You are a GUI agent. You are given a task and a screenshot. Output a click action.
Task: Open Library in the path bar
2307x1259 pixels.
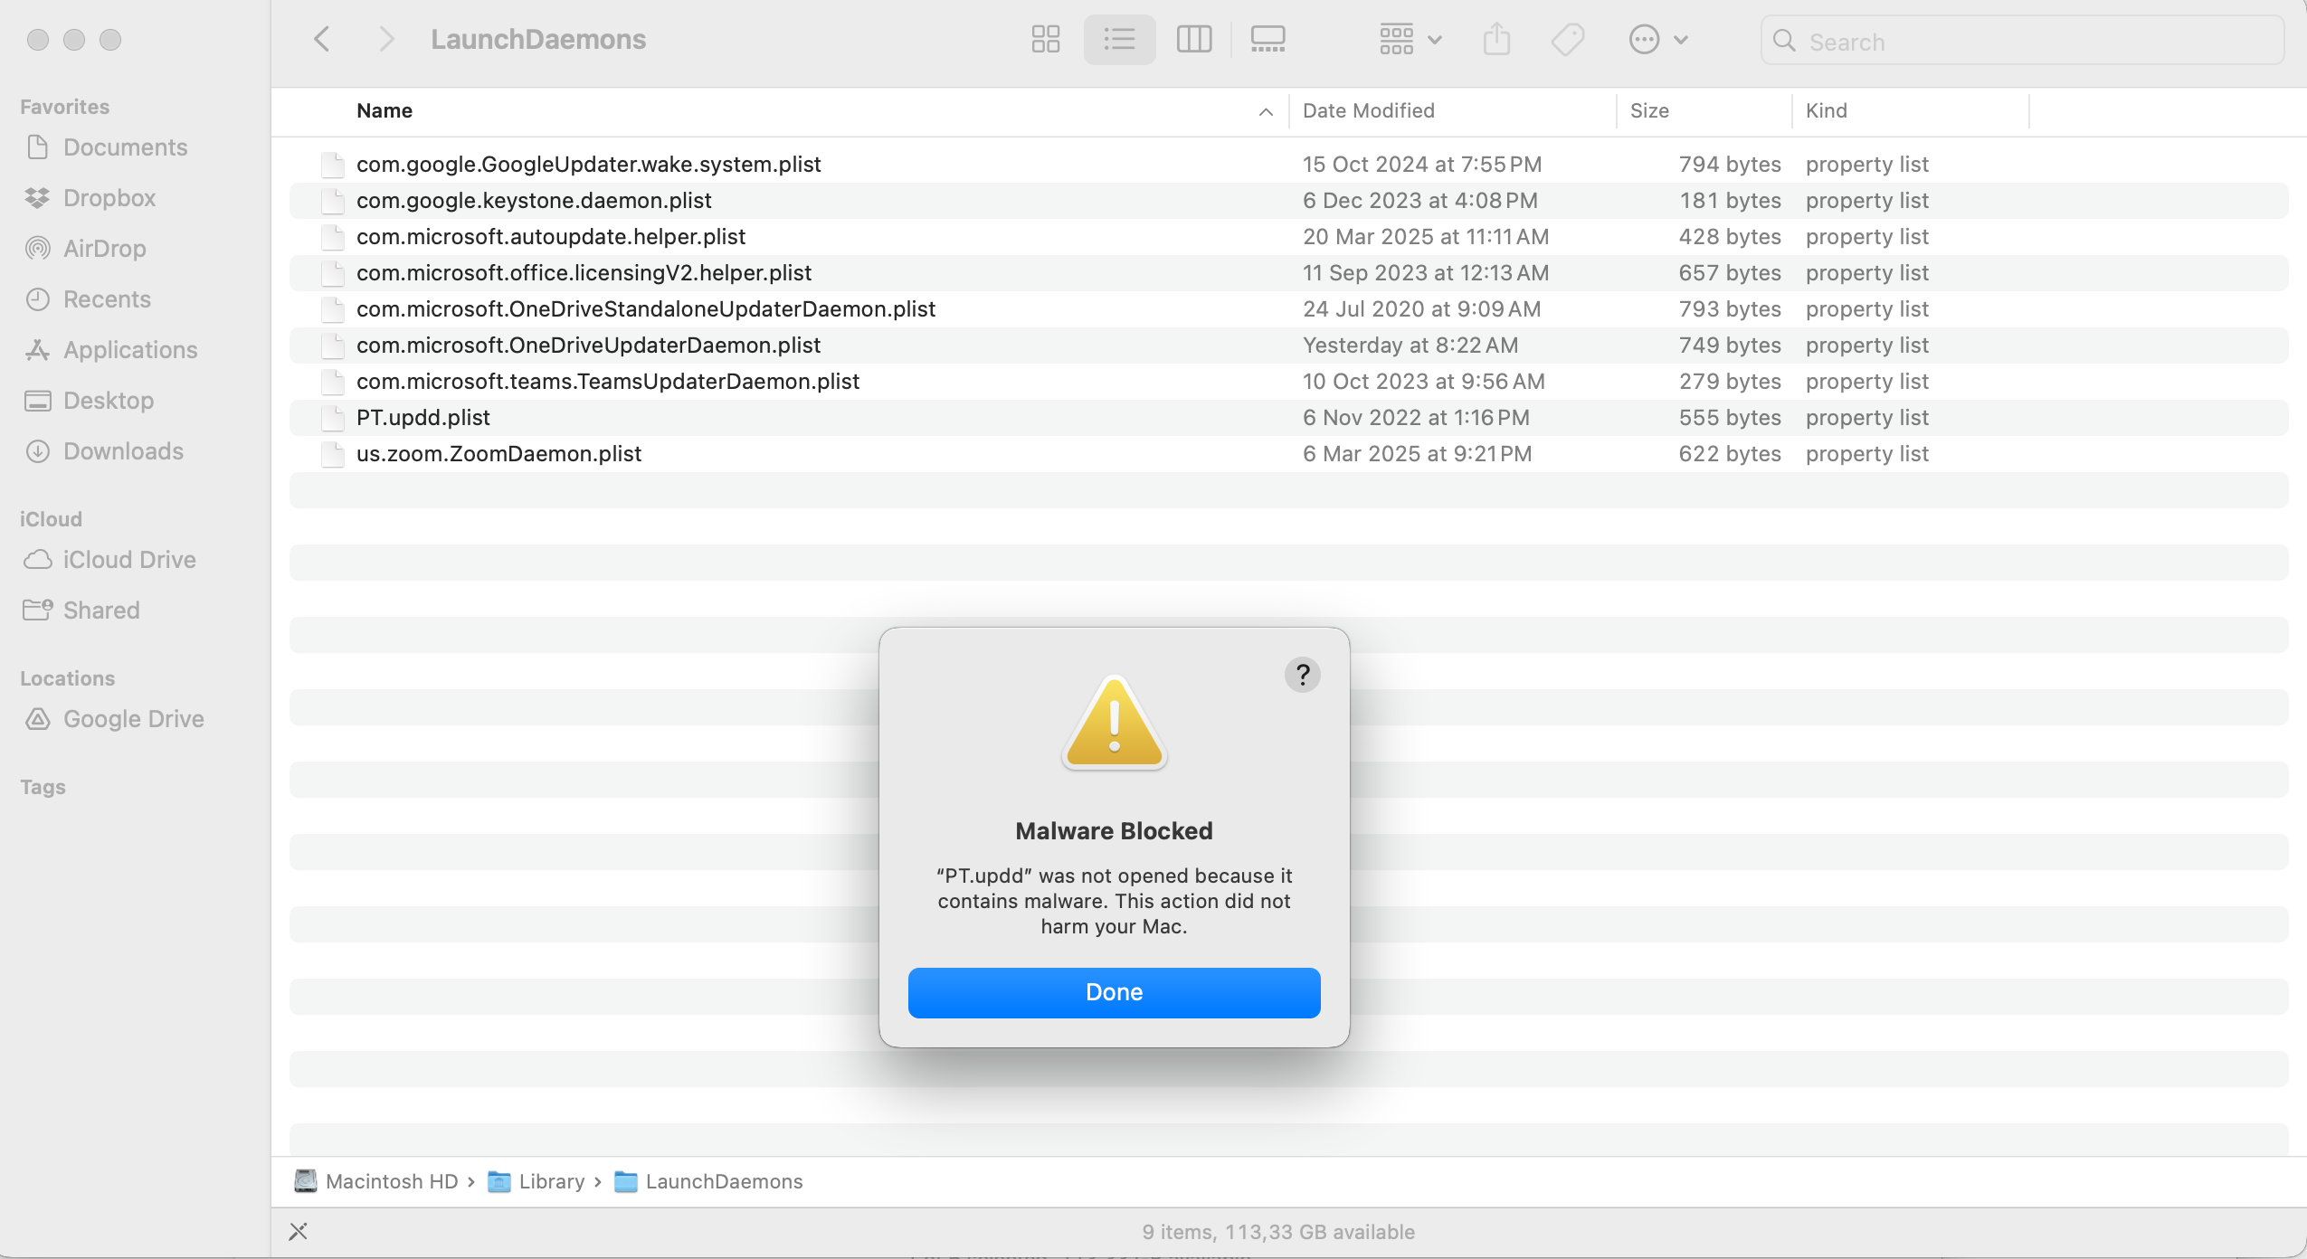(550, 1181)
